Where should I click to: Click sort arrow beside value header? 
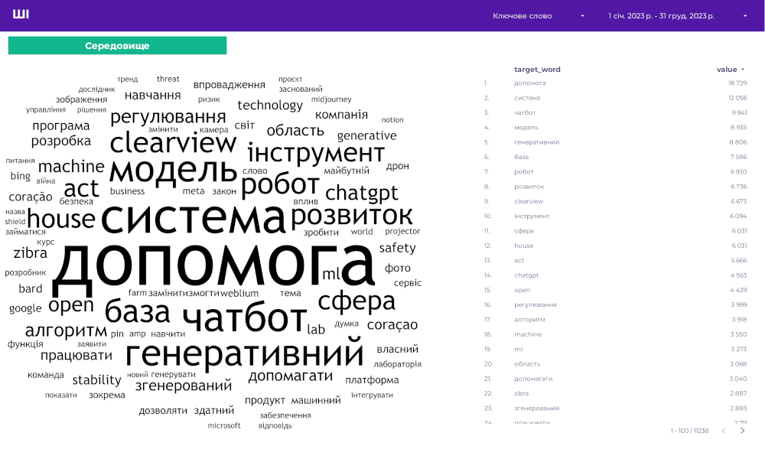click(743, 70)
